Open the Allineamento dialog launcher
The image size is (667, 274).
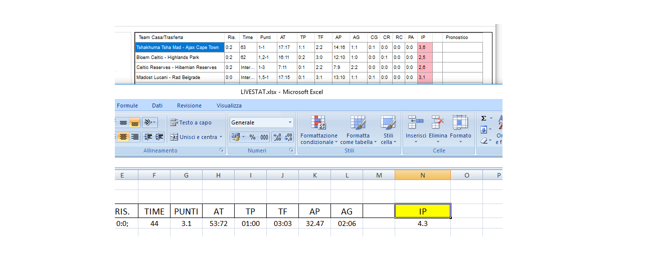pos(221,150)
